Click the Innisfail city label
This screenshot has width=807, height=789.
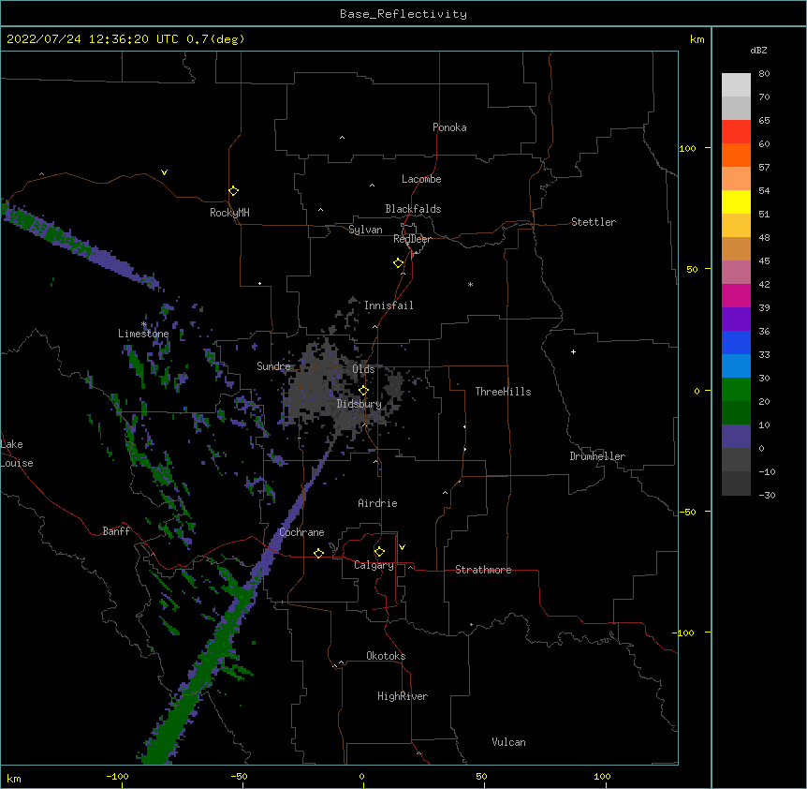pos(389,305)
